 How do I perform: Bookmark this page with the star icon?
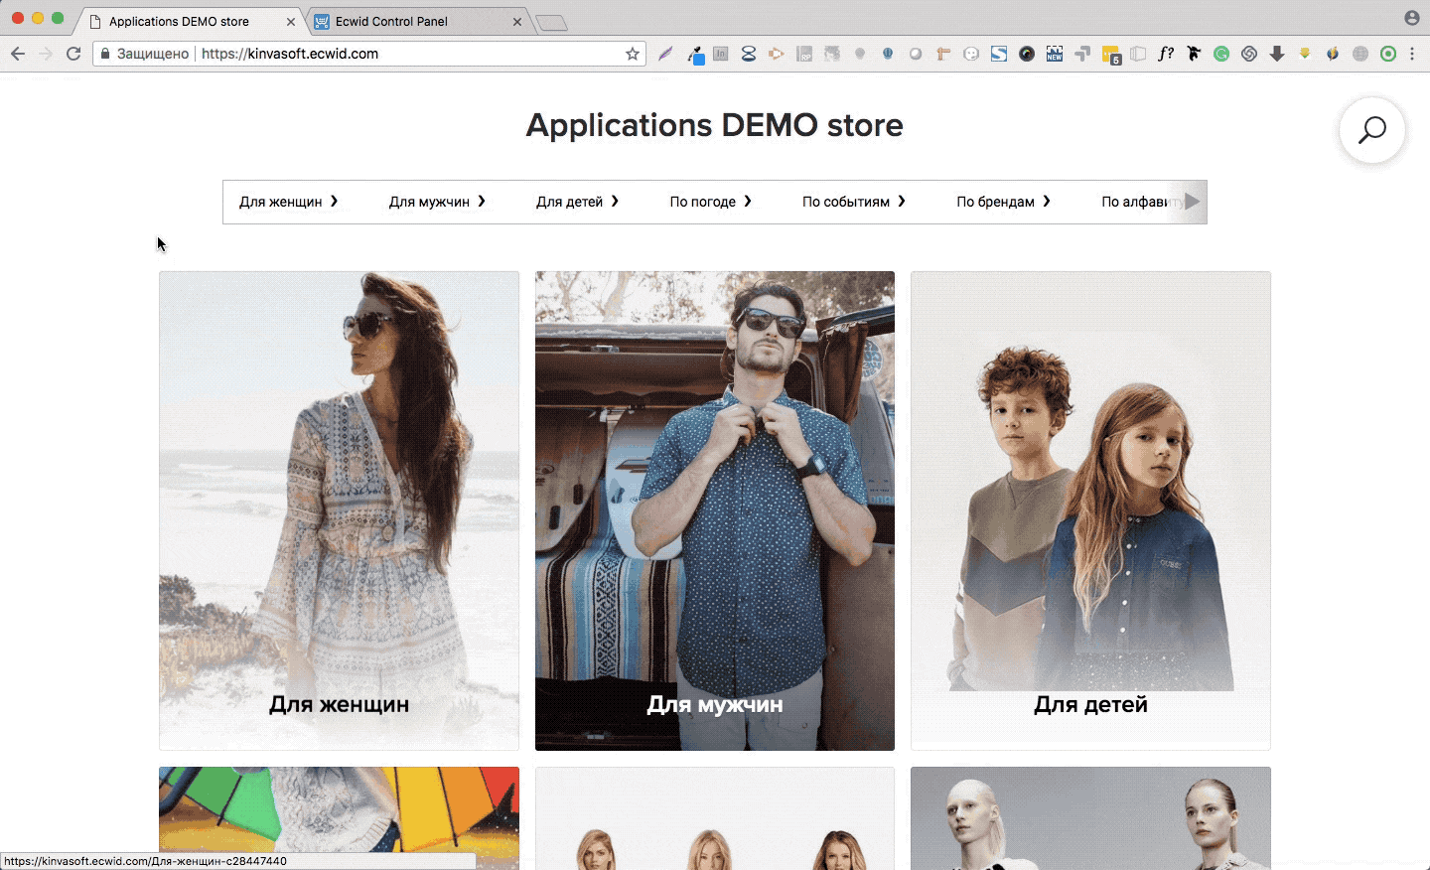[633, 54]
